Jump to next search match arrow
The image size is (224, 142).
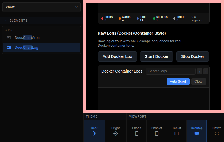point(206,71)
